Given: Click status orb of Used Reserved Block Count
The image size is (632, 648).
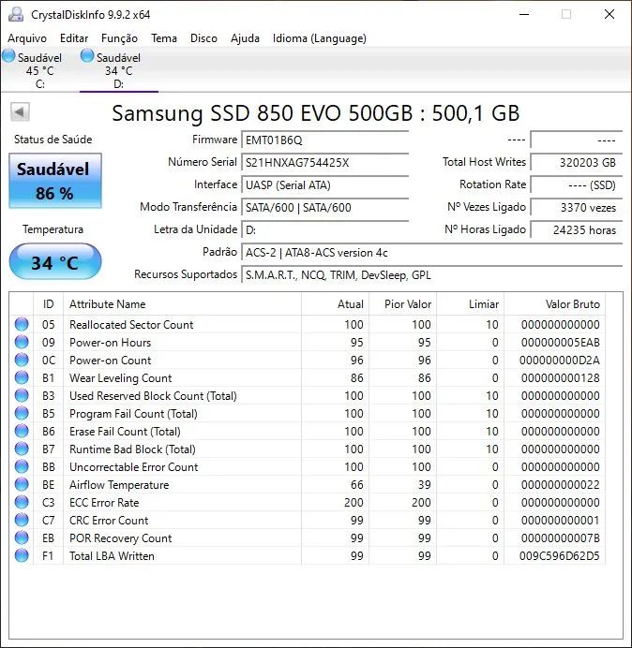Looking at the screenshot, I should tap(22, 395).
